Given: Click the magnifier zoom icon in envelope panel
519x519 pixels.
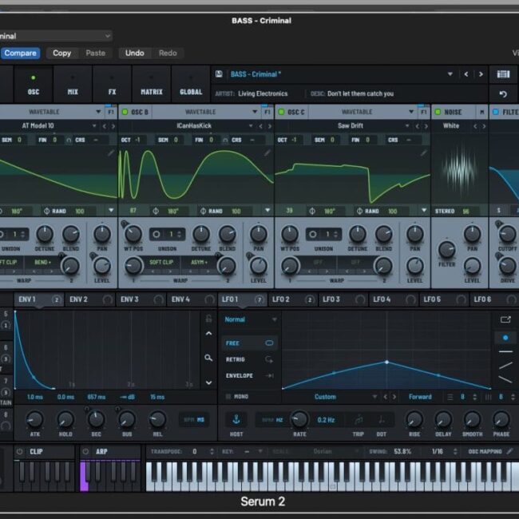Looking at the screenshot, I should [x=208, y=359].
